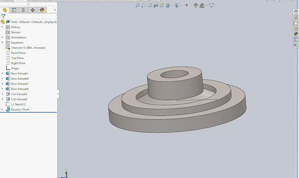Expand the Annotations folder
This screenshot has height=178, width=299.
(x=2, y=37)
